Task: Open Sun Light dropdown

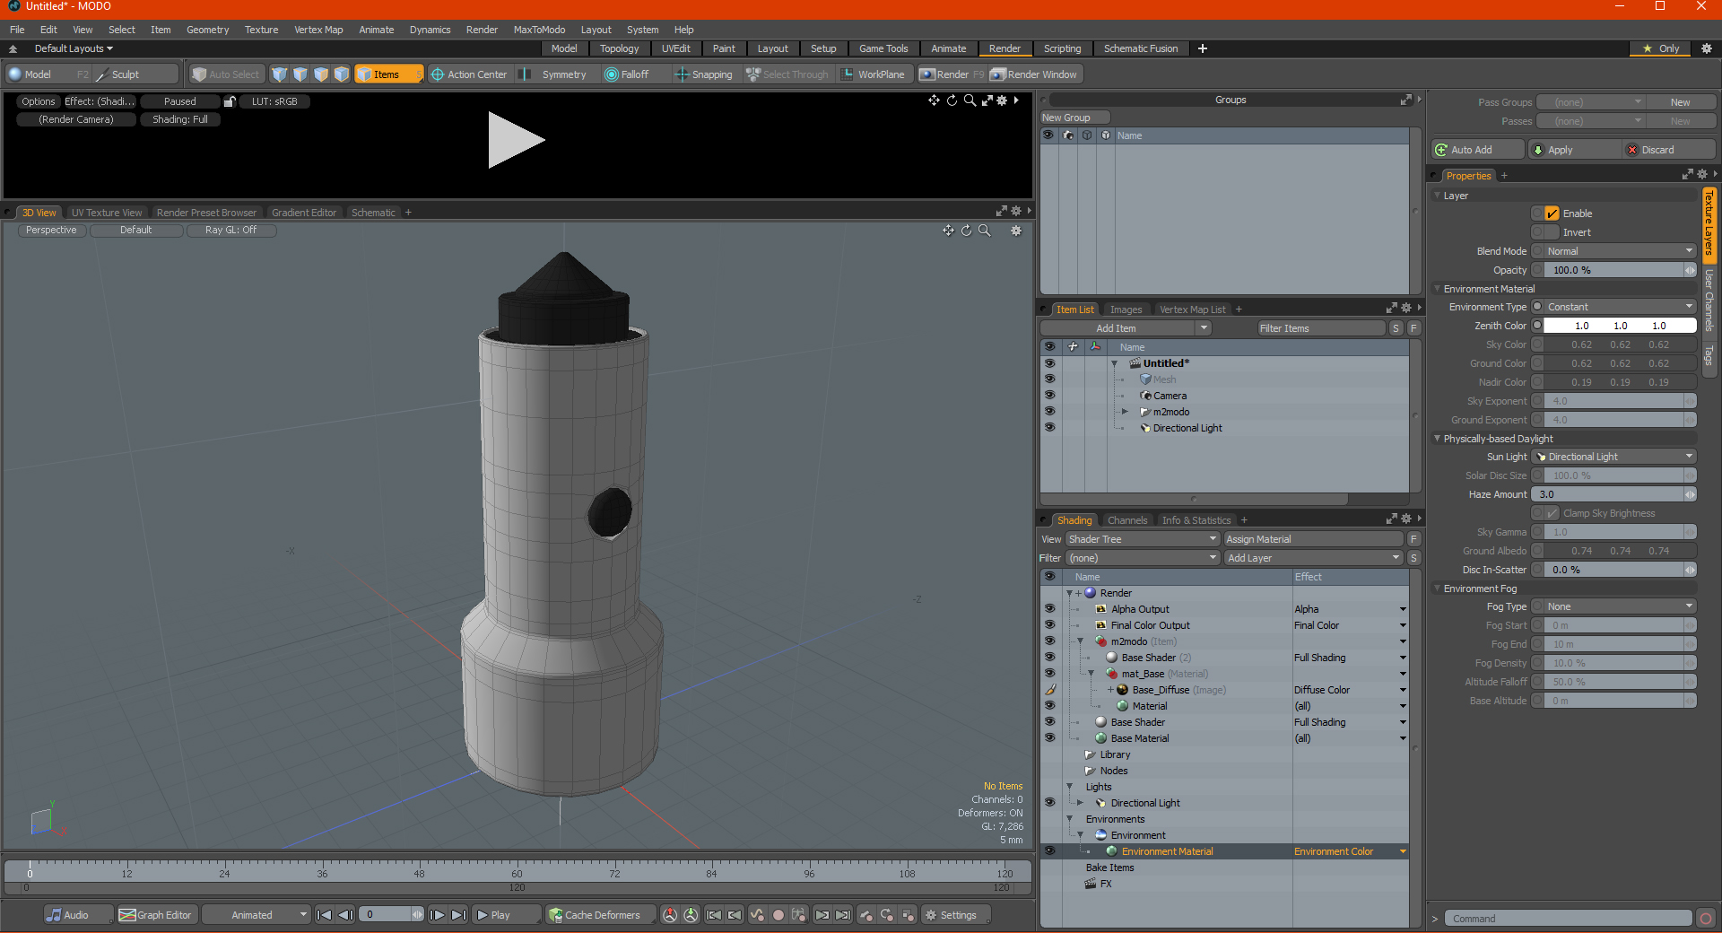Action: coord(1614,457)
